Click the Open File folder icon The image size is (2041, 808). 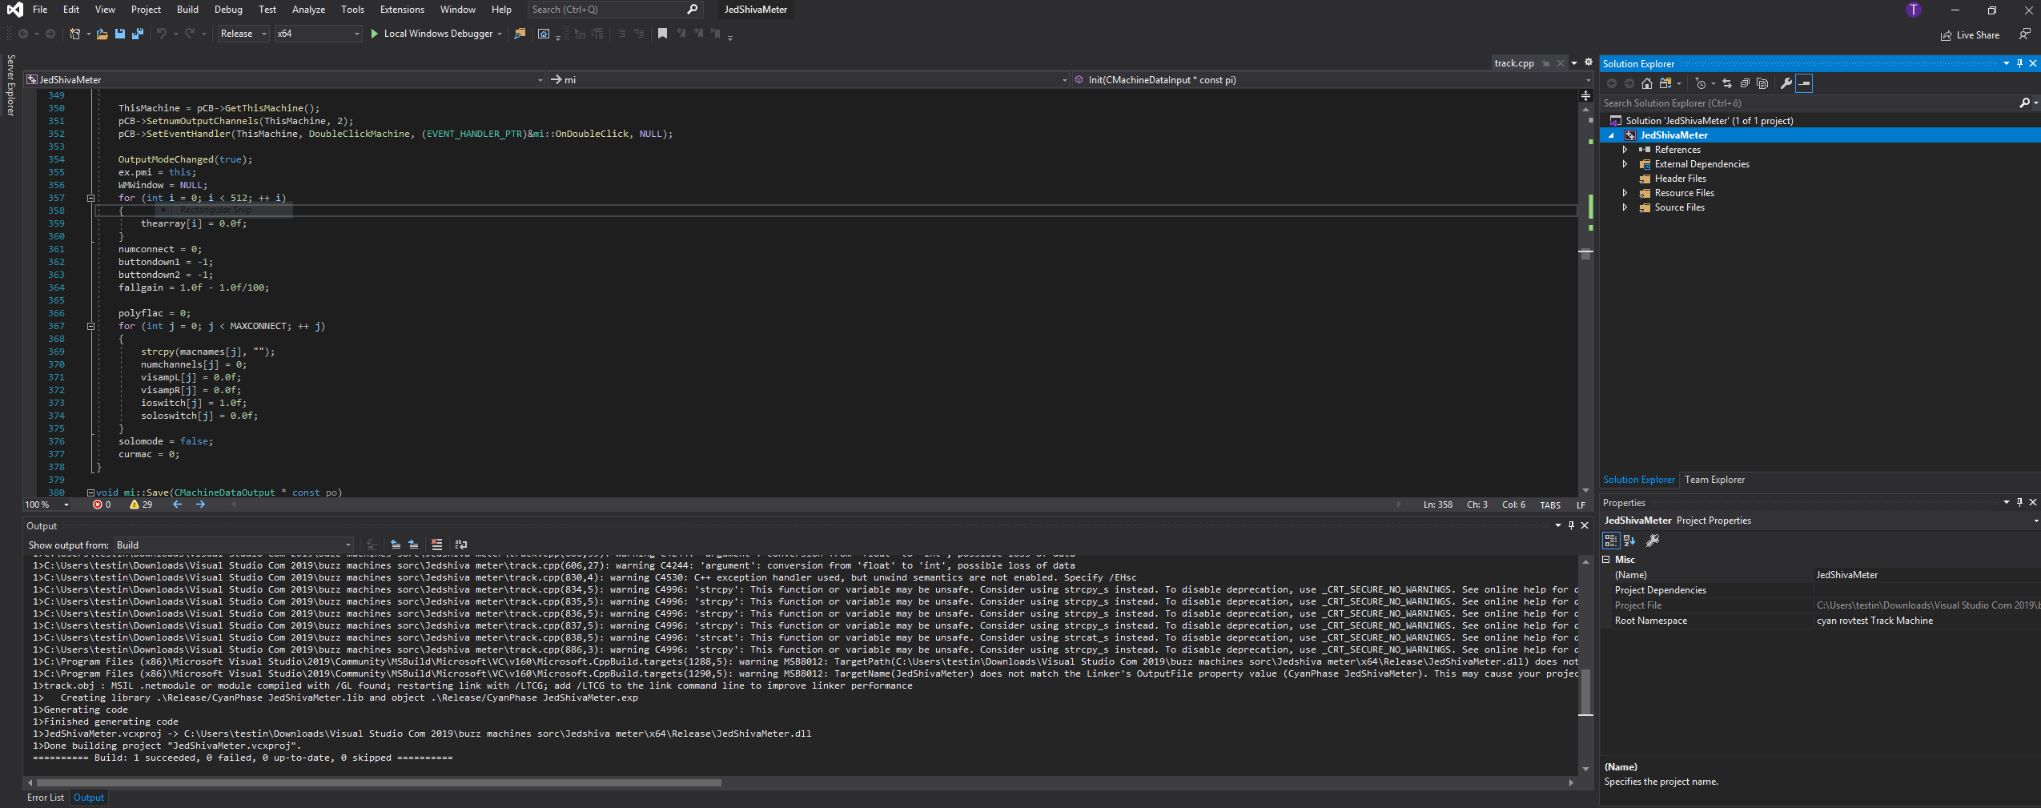(x=102, y=34)
